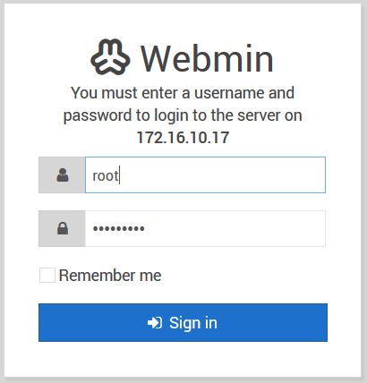
Task: Click the "Remember me" label text
Action: pyautogui.click(x=110, y=275)
